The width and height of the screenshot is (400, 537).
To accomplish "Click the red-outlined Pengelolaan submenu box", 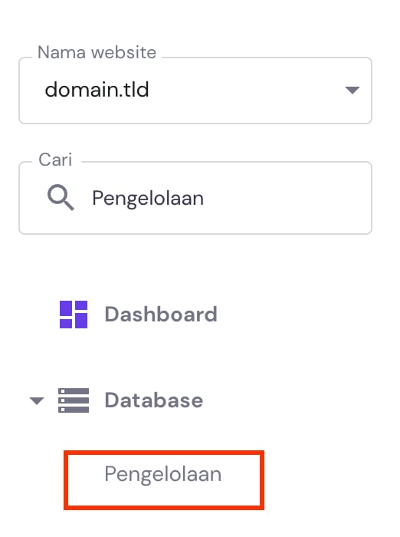I will click(x=164, y=479).
